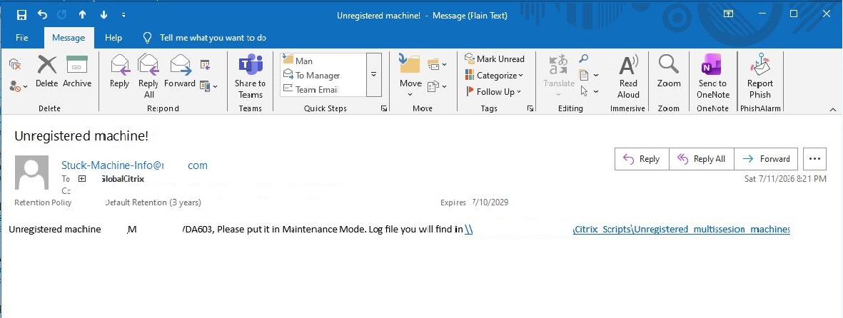Open the Junk block sender dropdown
The width and height of the screenshot is (843, 318).
(19, 86)
